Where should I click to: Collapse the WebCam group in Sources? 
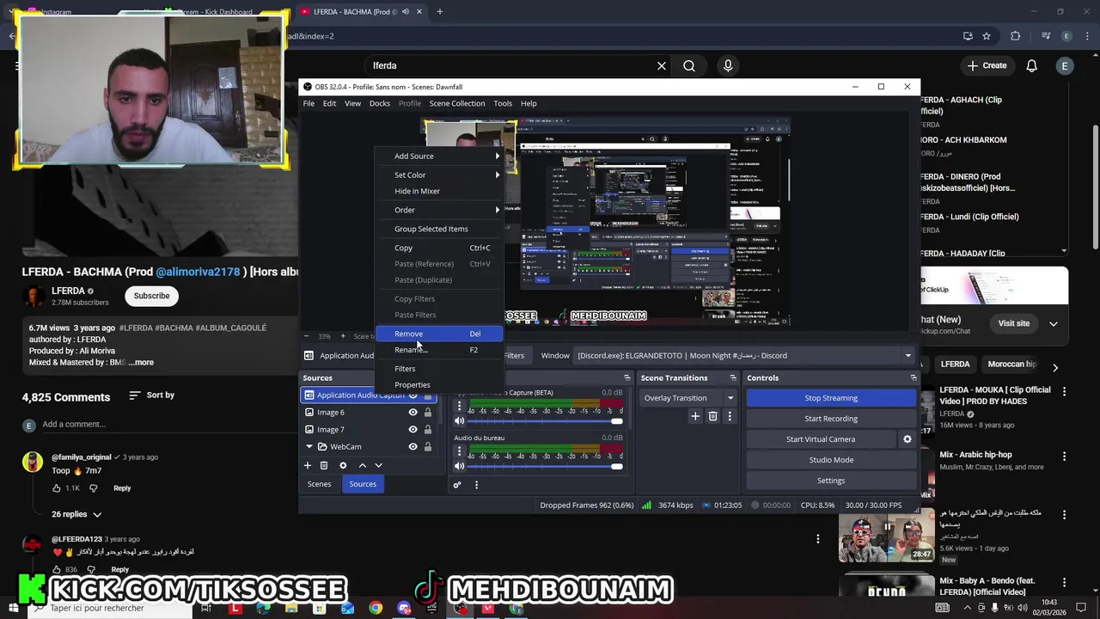(309, 447)
